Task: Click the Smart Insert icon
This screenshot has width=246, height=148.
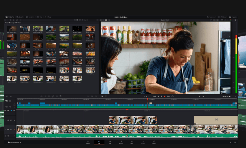Action: (42, 96)
